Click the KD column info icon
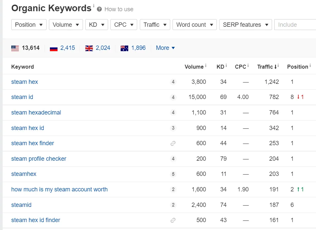The width and height of the screenshot is (316, 230). pos(226,65)
